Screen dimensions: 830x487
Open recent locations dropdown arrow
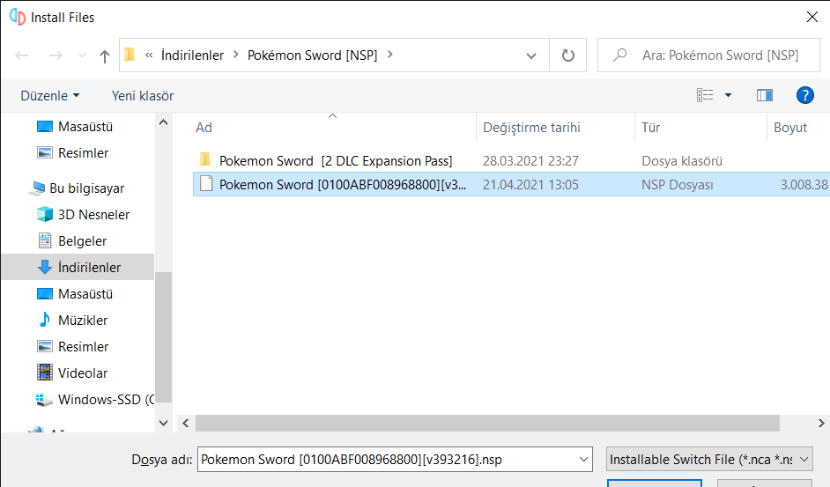(82, 55)
